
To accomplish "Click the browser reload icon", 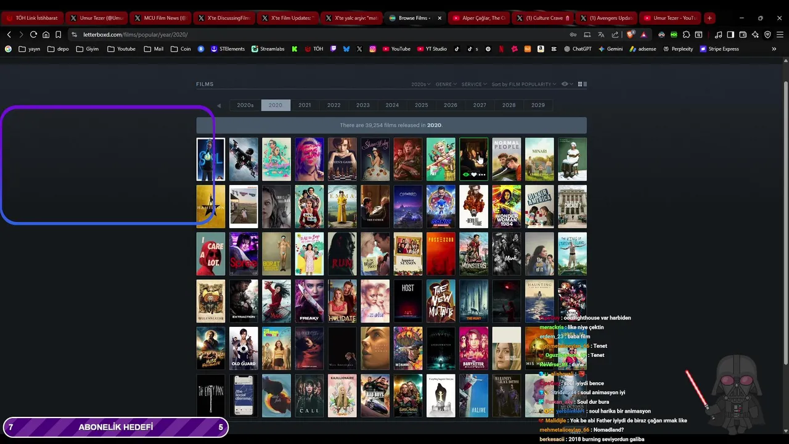I will point(33,35).
